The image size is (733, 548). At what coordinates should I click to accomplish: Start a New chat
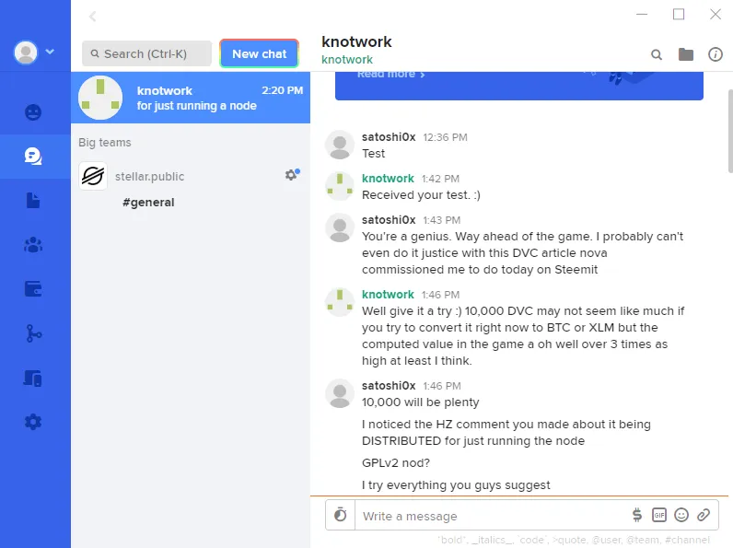(259, 53)
